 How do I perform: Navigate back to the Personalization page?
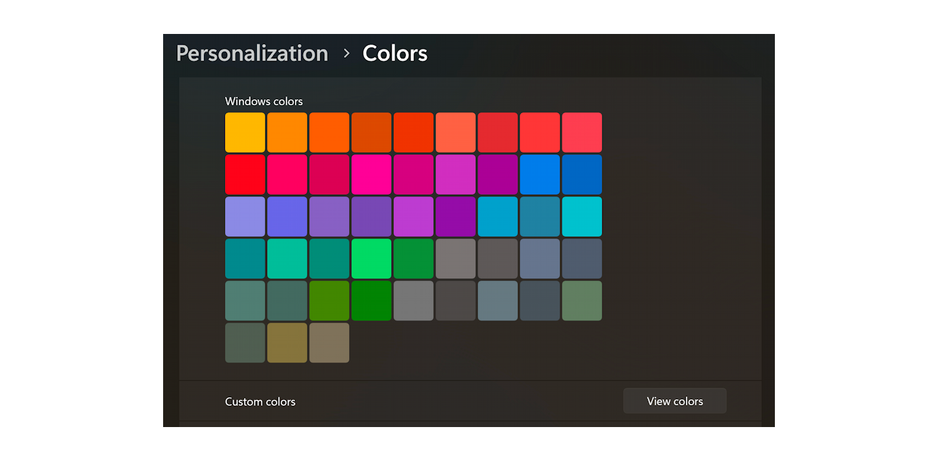point(251,53)
